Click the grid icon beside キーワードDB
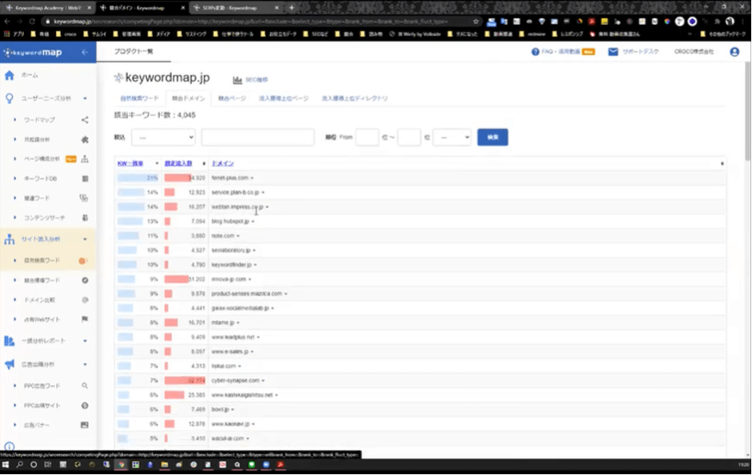Viewport: 752px width, 475px height. click(85, 178)
